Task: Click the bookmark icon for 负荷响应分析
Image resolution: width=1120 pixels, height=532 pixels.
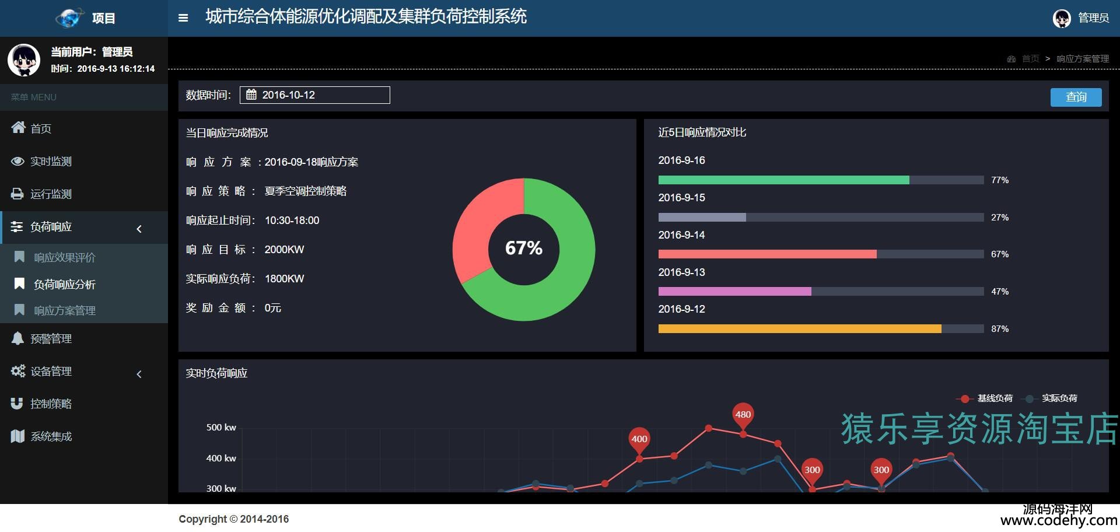Action: pos(19,283)
